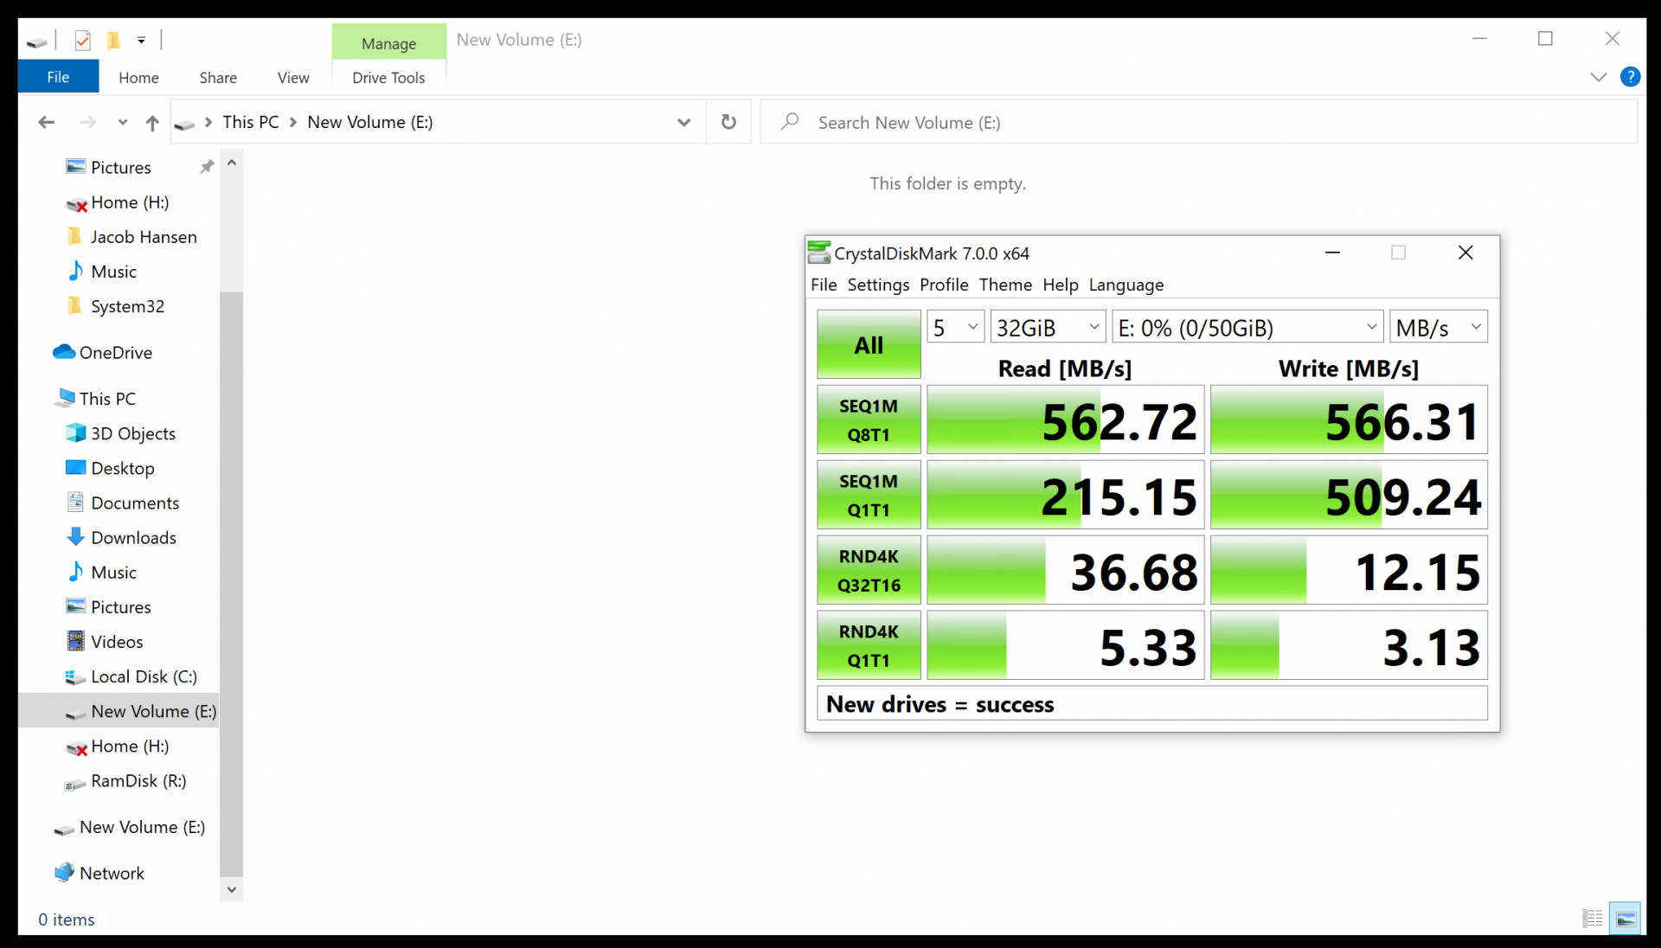Open pinned Pictures in Quick access
Image resolution: width=1661 pixels, height=948 pixels.
click(x=121, y=167)
